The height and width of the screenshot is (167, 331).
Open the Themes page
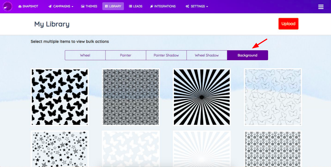(x=89, y=6)
